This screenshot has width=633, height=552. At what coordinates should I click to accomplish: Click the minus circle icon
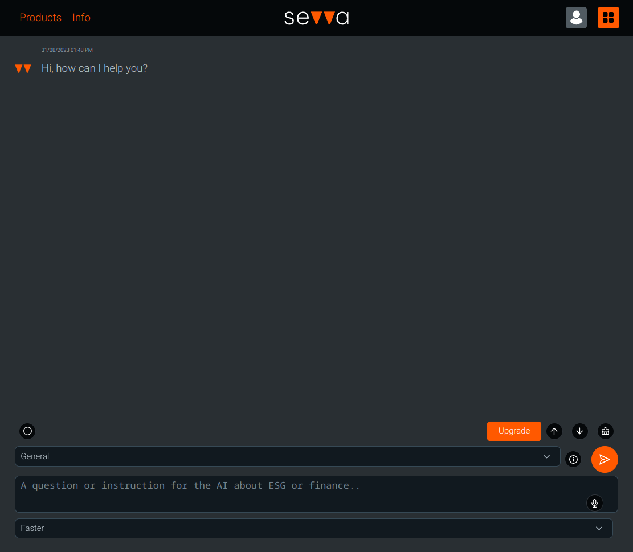(x=27, y=431)
